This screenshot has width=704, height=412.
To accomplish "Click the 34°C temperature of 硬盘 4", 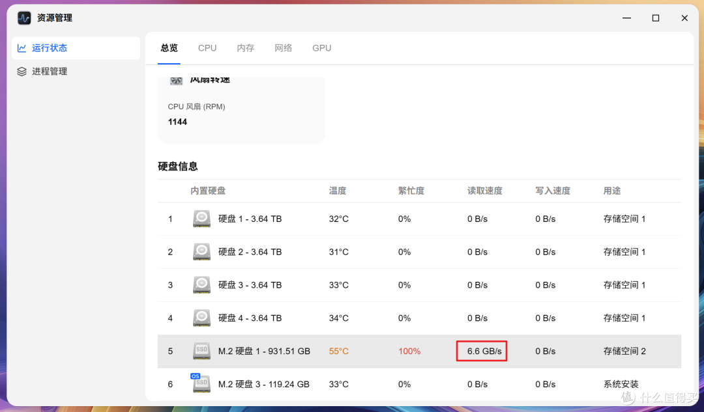I will 339,318.
